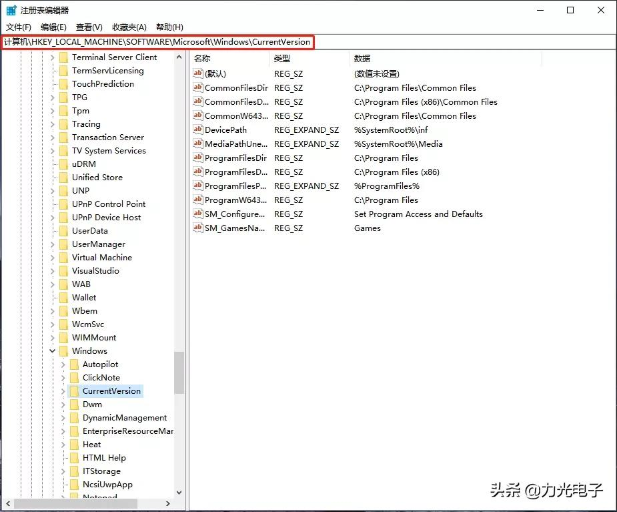Collapse the Windows key in the tree
Screen dimensions: 617x512
(53, 351)
